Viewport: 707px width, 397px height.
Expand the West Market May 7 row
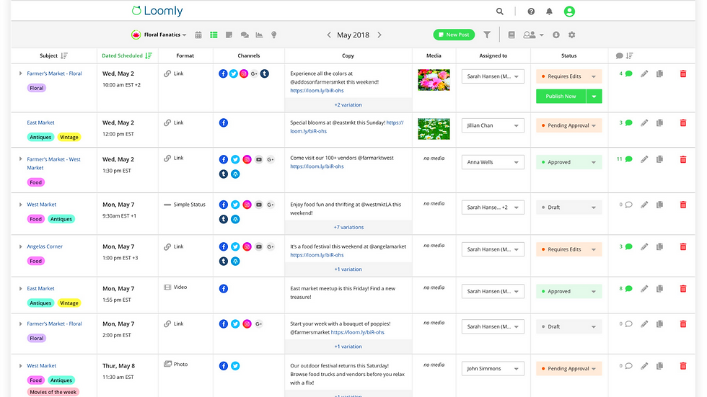click(20, 205)
